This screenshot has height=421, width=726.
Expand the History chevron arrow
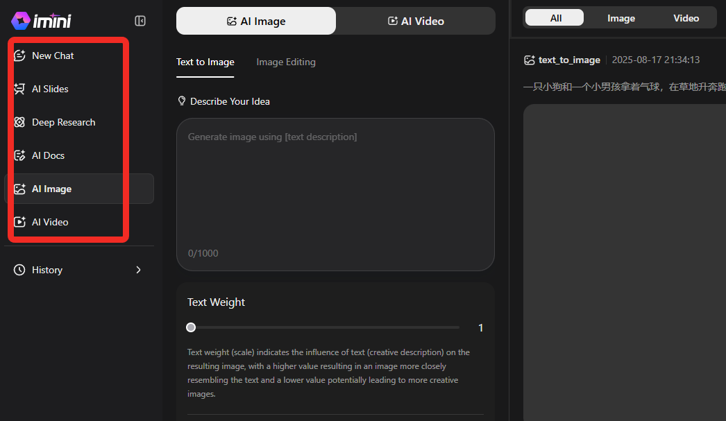tap(138, 270)
